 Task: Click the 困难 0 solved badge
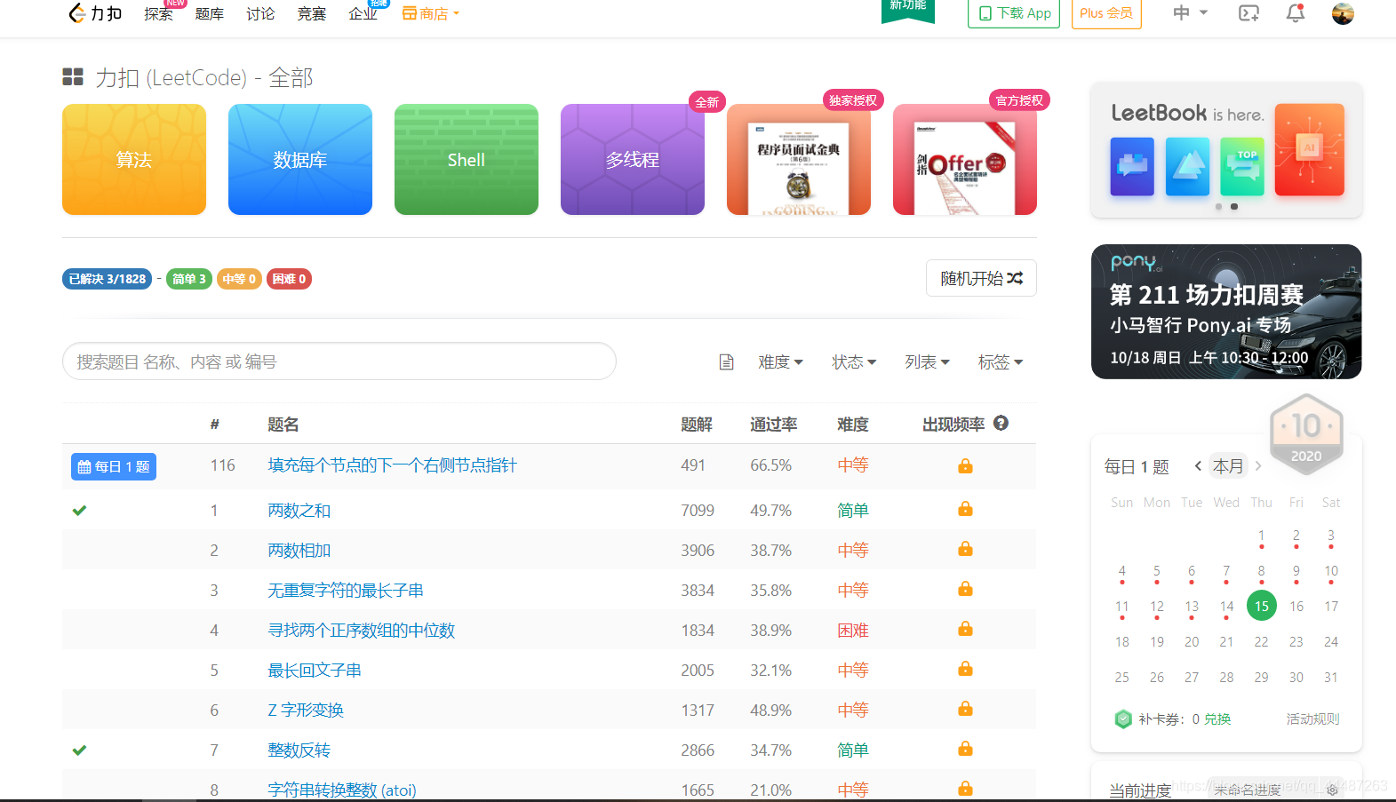click(x=289, y=279)
